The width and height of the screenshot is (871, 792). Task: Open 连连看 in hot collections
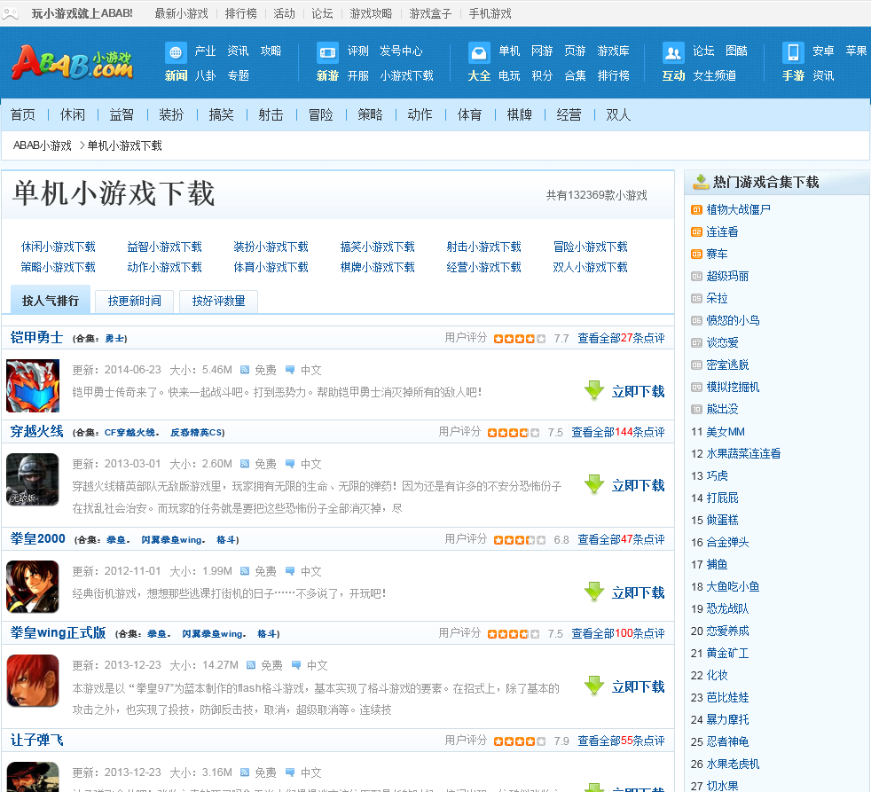pos(722,232)
